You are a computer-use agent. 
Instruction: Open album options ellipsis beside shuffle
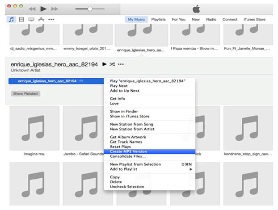tap(121, 64)
